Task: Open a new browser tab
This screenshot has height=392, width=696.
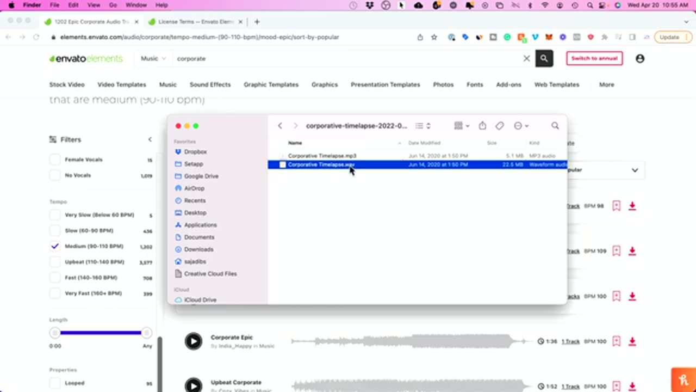Action: coord(257,22)
